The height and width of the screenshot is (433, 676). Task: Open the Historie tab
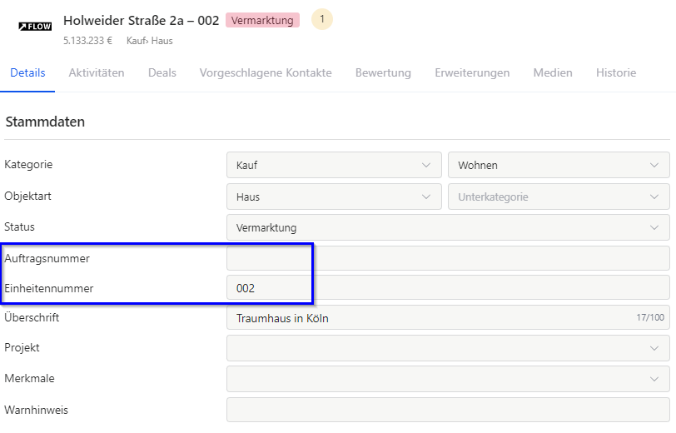[616, 73]
